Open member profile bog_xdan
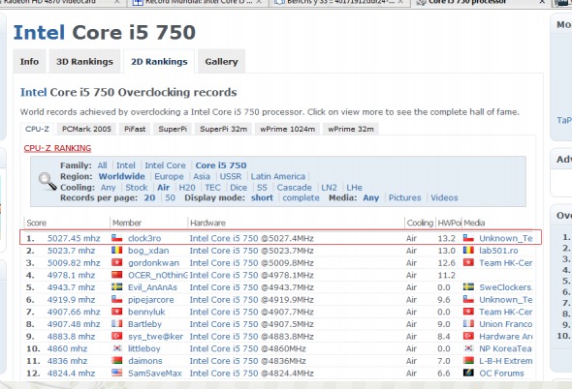Screen dimensions: 572x389 click(148, 251)
